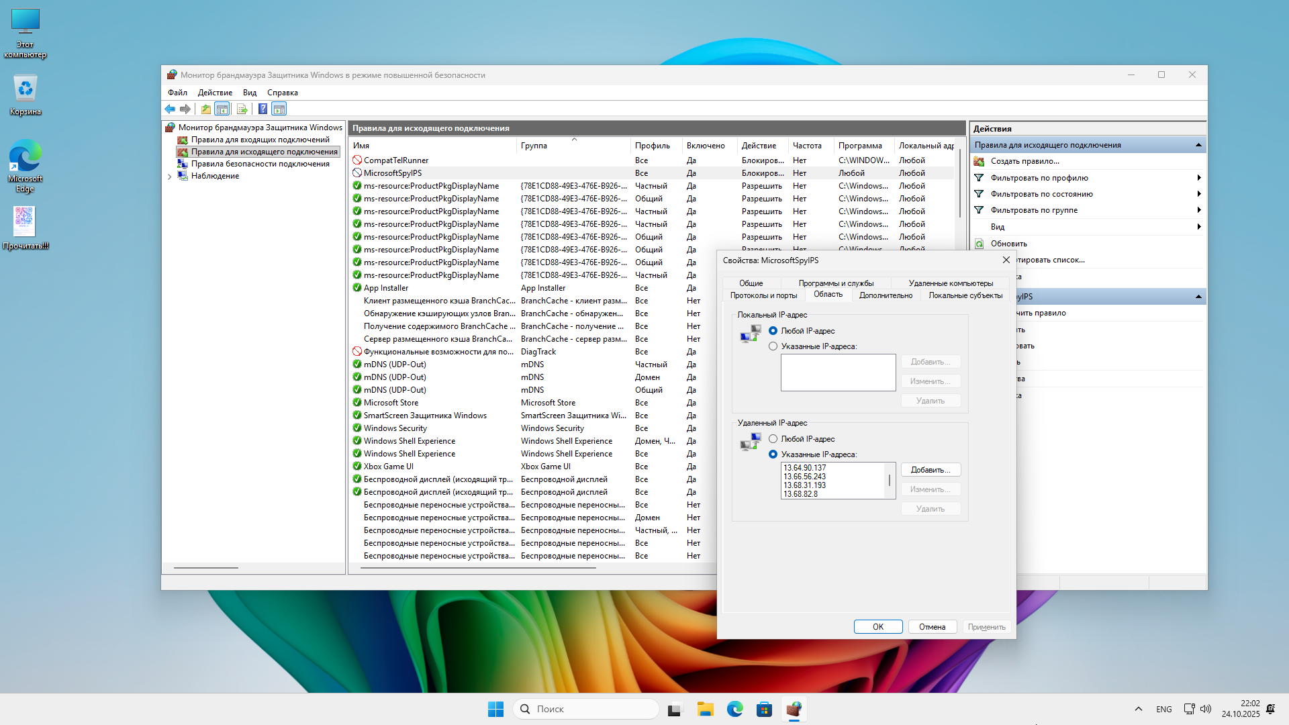This screenshot has width=1289, height=725.
Task: Click the Create rule (Создать правило) icon
Action: coord(980,161)
